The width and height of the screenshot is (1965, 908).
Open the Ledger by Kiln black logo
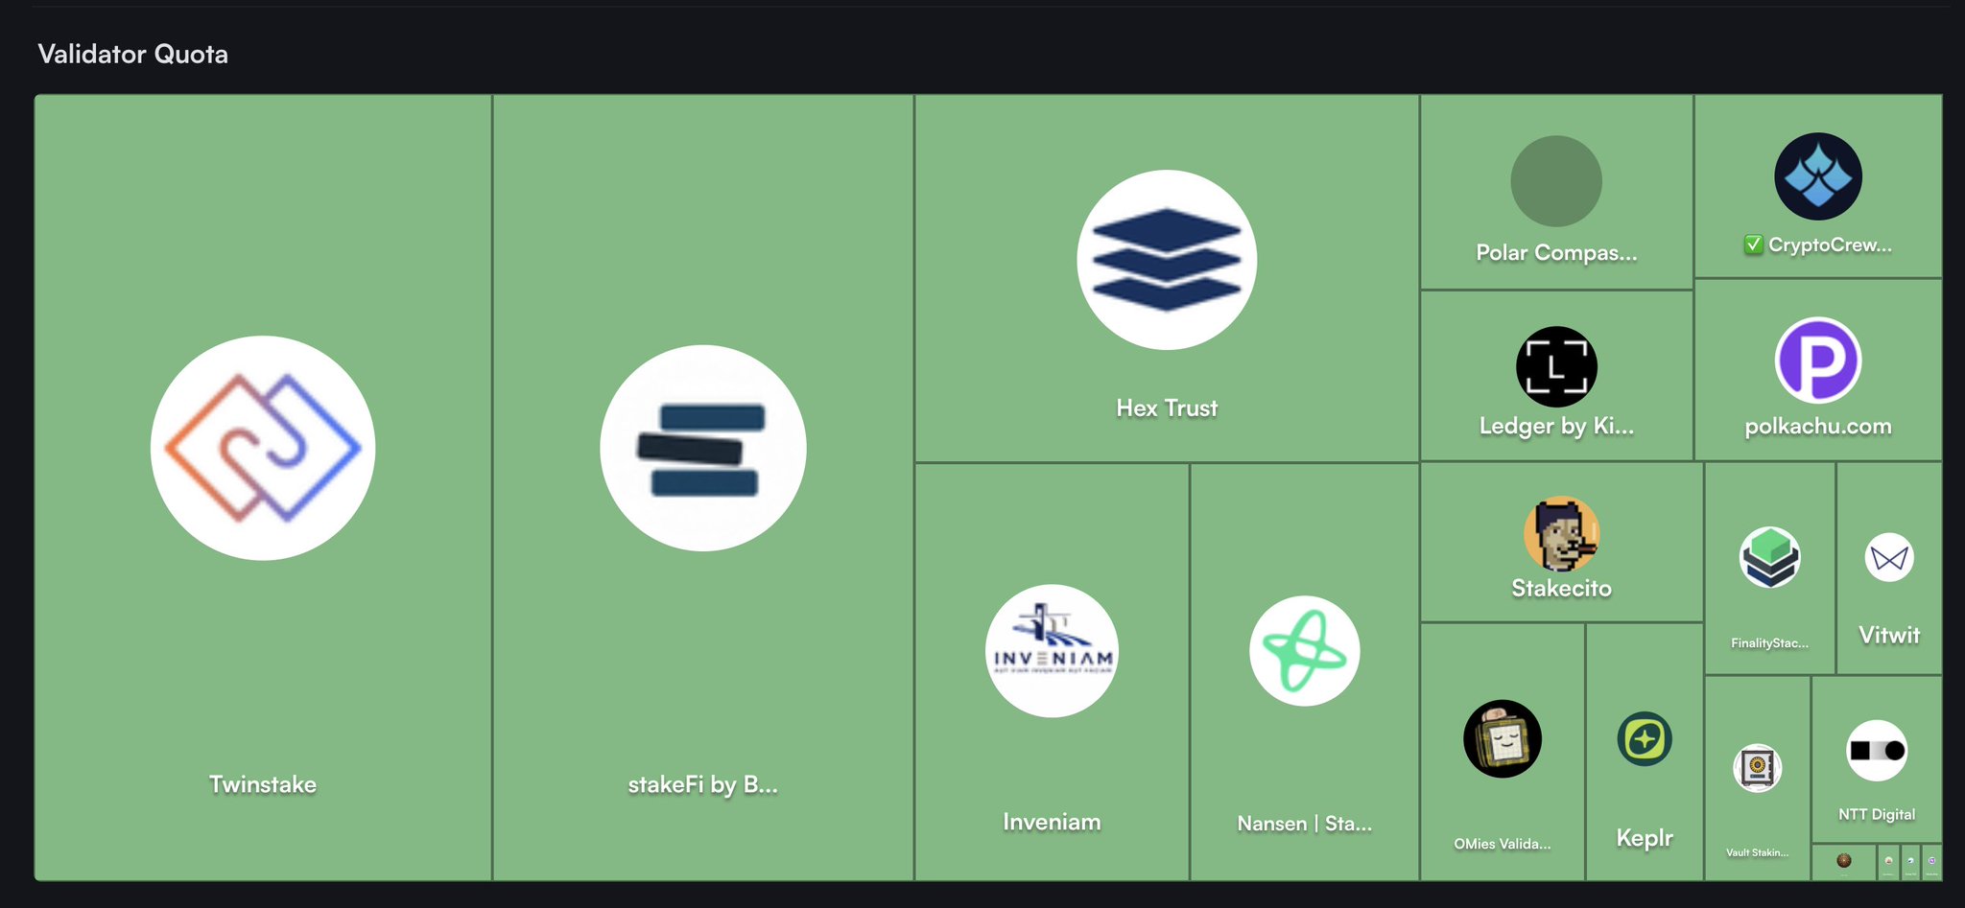click(x=1555, y=367)
